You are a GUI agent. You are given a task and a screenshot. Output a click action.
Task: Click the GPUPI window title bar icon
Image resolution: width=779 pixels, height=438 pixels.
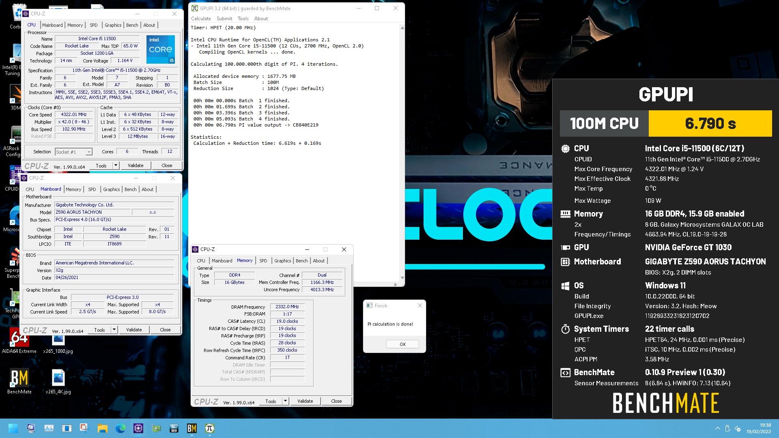click(195, 8)
